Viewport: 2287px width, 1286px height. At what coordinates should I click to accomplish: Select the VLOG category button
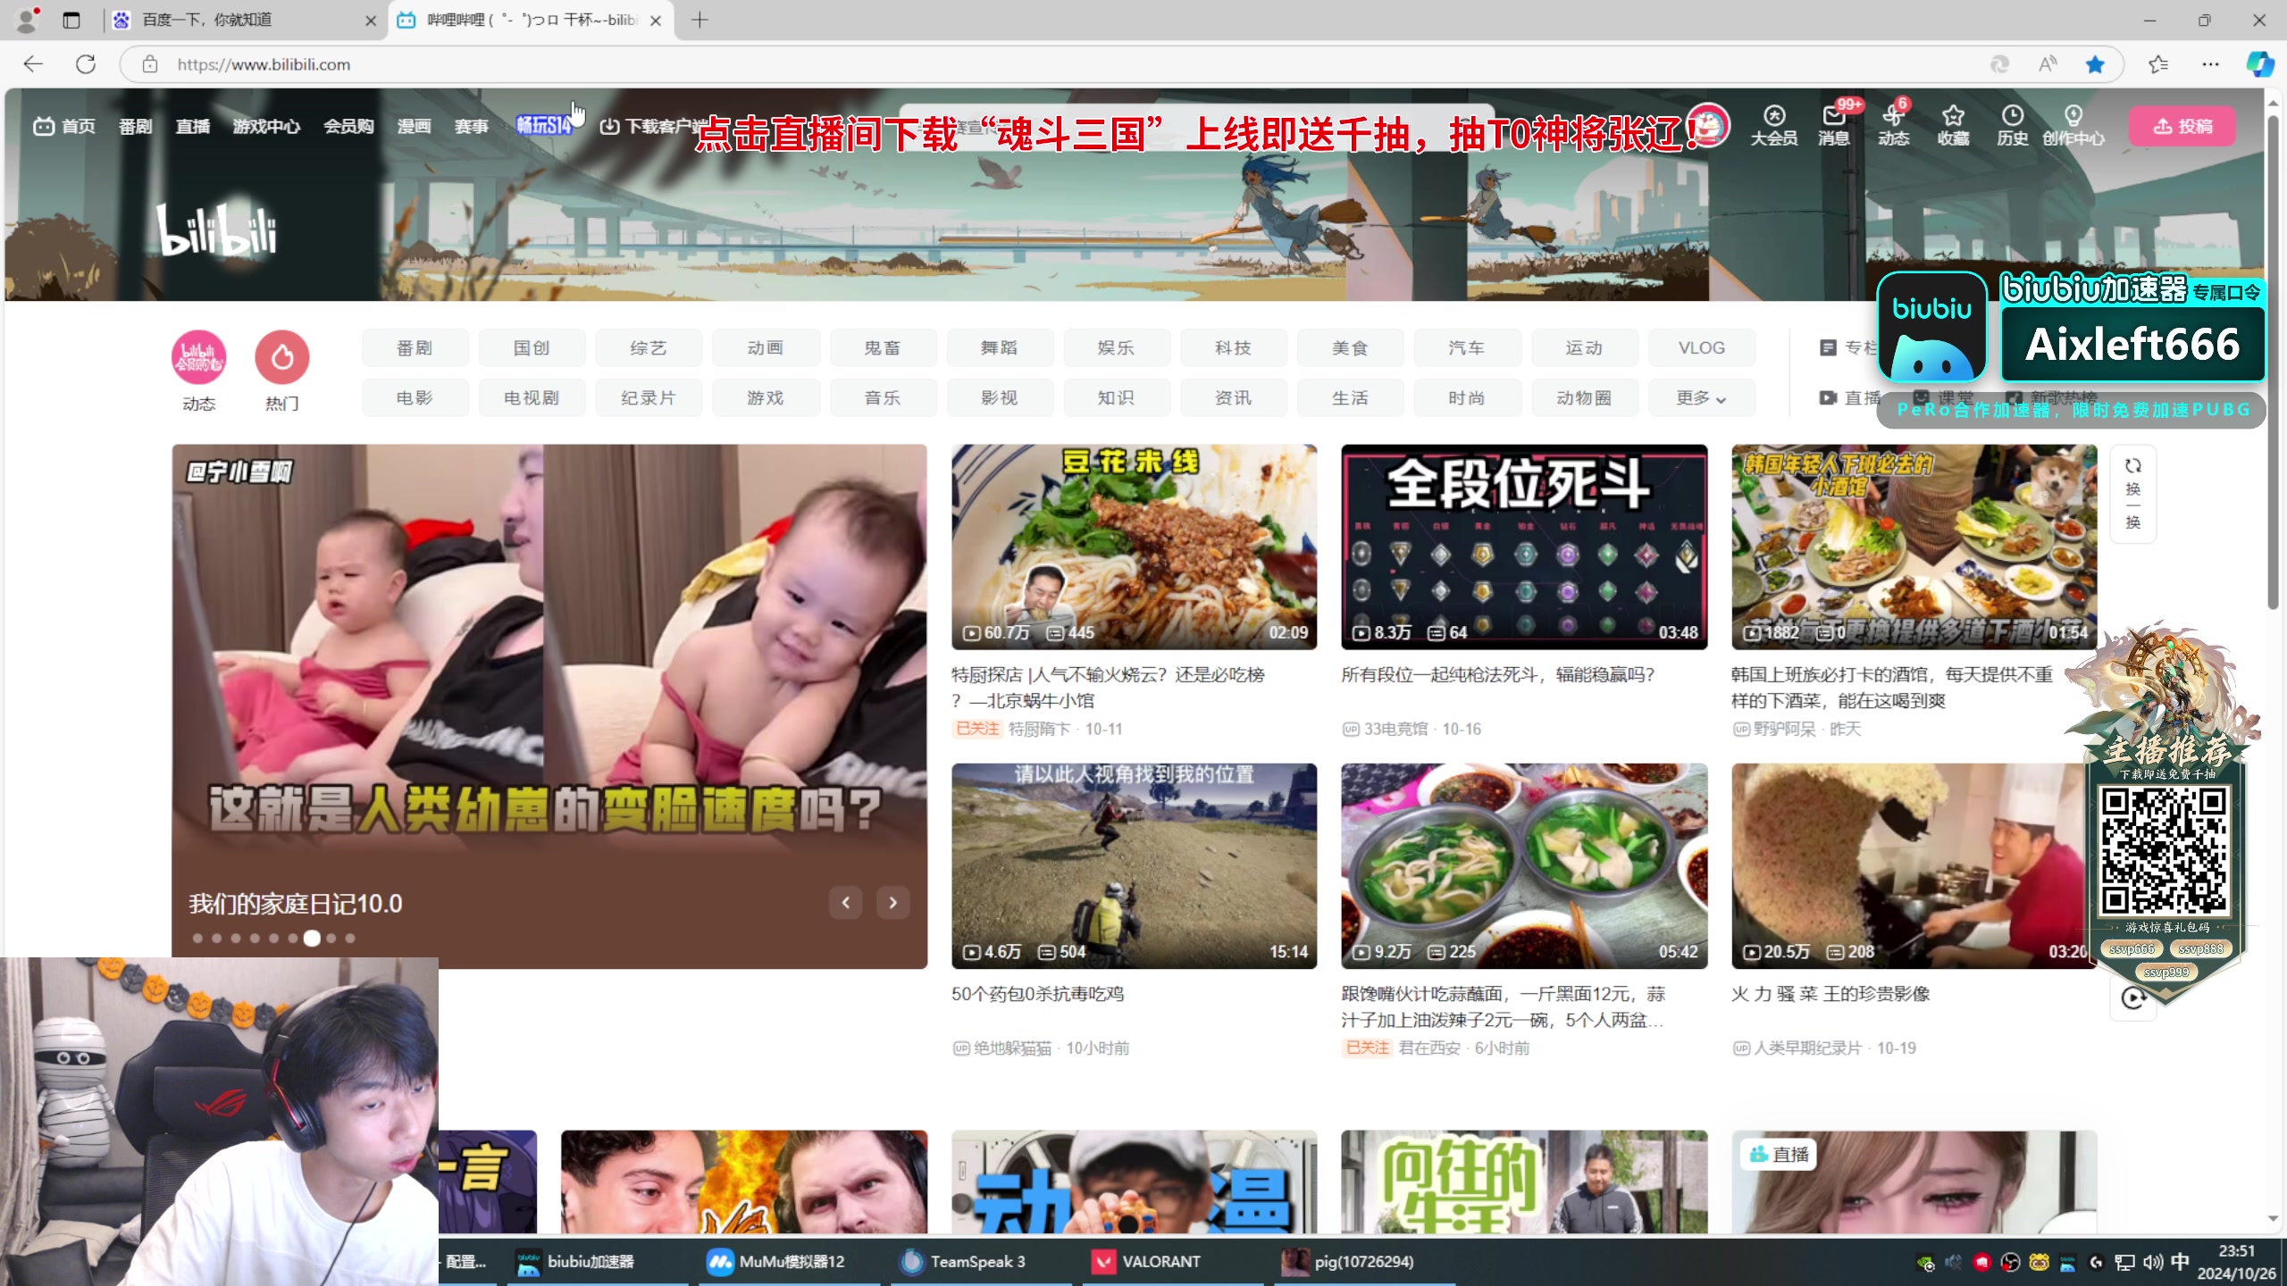pyautogui.click(x=1701, y=348)
